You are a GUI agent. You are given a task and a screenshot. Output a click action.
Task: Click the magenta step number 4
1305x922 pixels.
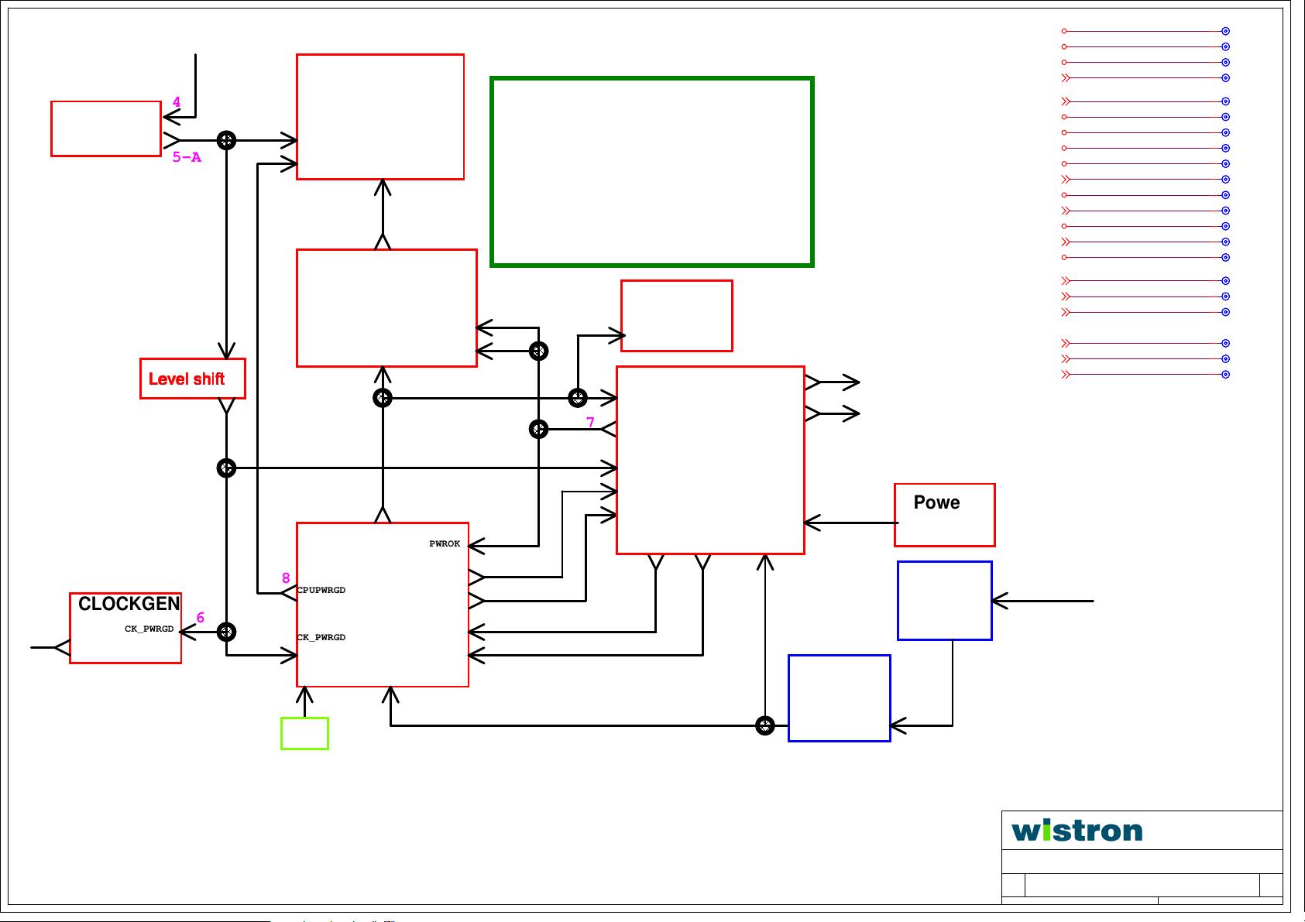coord(177,102)
